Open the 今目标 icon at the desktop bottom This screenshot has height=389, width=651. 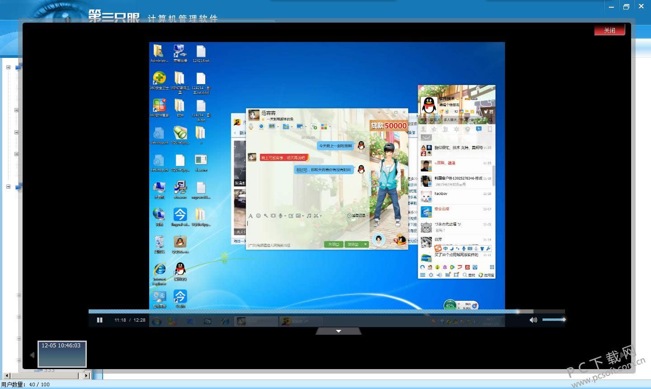pyautogui.click(x=180, y=299)
